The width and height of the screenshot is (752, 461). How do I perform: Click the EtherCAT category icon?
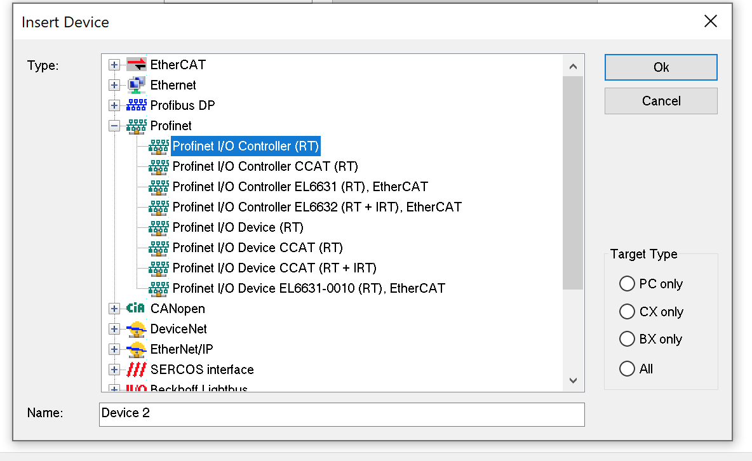pos(136,64)
